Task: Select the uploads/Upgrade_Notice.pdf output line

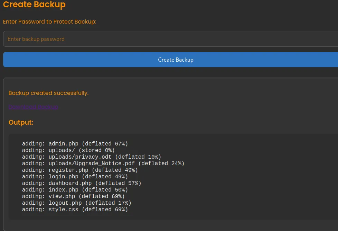Action: click(x=103, y=163)
